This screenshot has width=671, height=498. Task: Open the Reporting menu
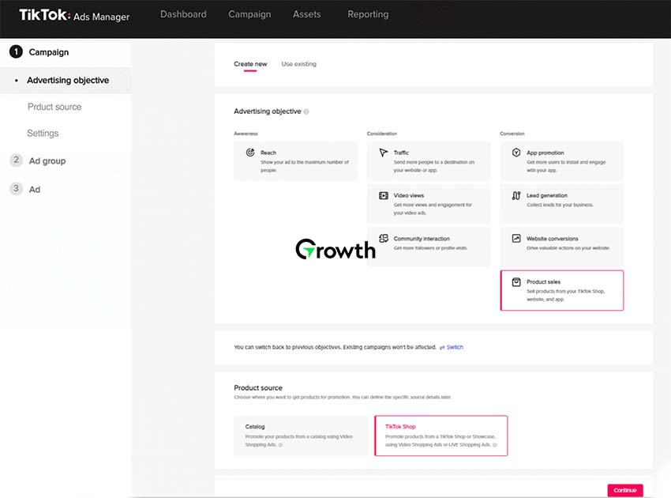tap(368, 14)
